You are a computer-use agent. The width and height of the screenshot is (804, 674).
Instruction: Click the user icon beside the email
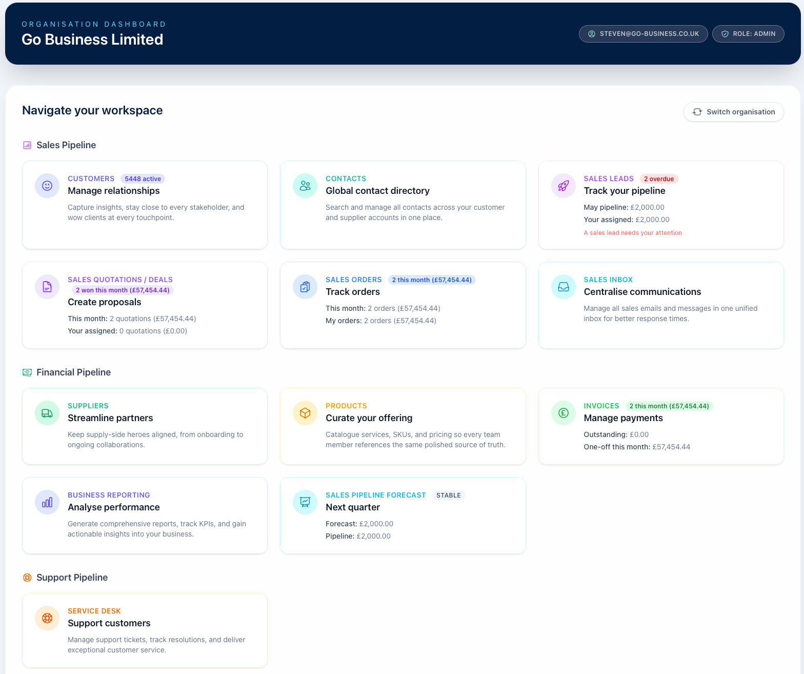click(x=591, y=34)
